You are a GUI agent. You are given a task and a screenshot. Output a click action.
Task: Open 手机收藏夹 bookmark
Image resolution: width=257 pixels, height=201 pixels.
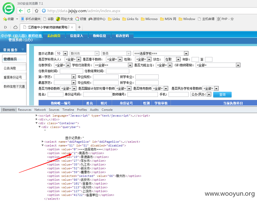coord(31,19)
